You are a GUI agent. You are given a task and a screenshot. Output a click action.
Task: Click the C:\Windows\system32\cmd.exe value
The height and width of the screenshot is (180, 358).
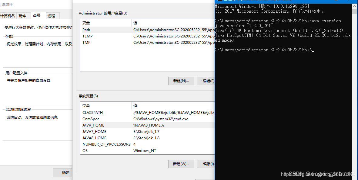coord(161,119)
